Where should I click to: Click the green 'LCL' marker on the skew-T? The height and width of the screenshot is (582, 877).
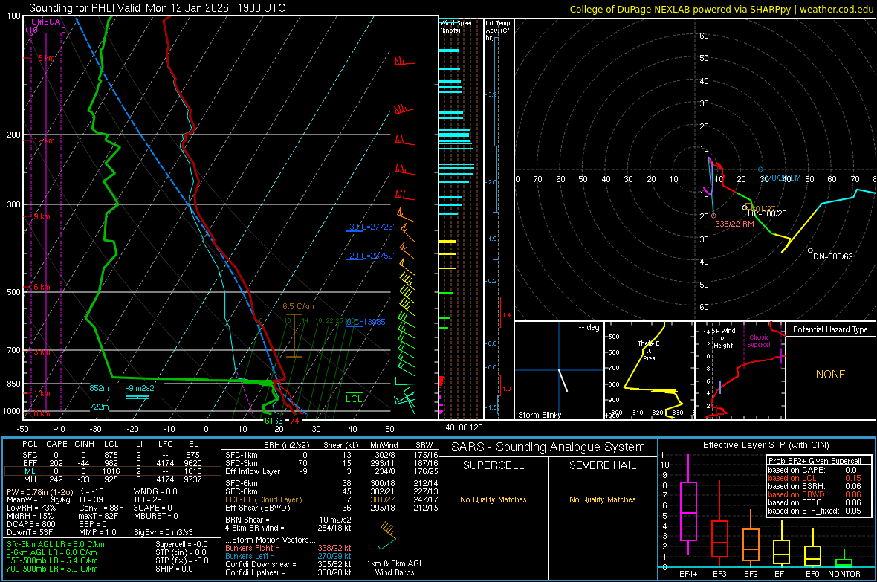point(354,398)
